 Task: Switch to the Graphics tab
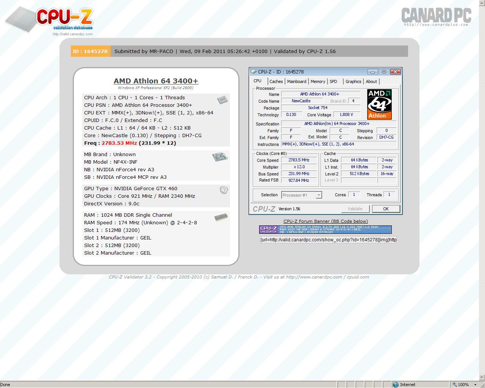coord(354,81)
